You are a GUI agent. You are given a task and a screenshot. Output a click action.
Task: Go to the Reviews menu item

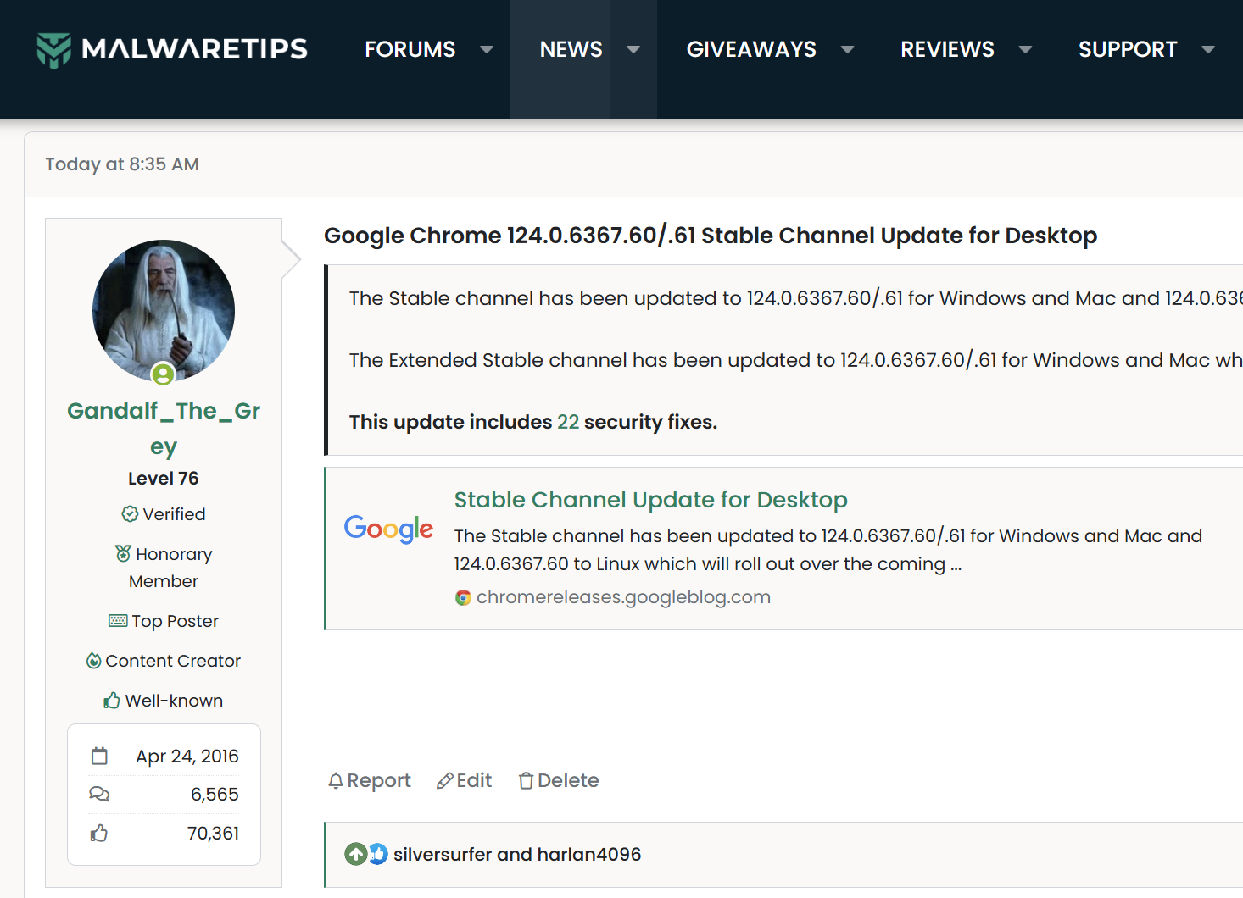947,49
